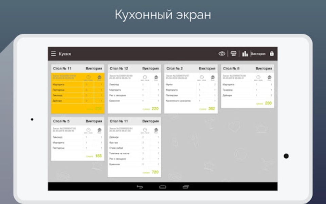Select Лимонад row in Стол № 5 card
This screenshot has width=326, height=204.
[x=77, y=137]
